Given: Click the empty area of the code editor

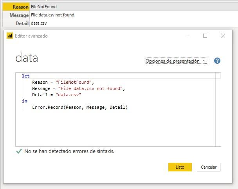Looking at the screenshot, I should point(115,128).
